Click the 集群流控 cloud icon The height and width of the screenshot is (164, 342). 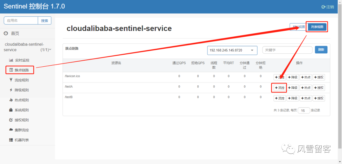[x=11, y=130]
